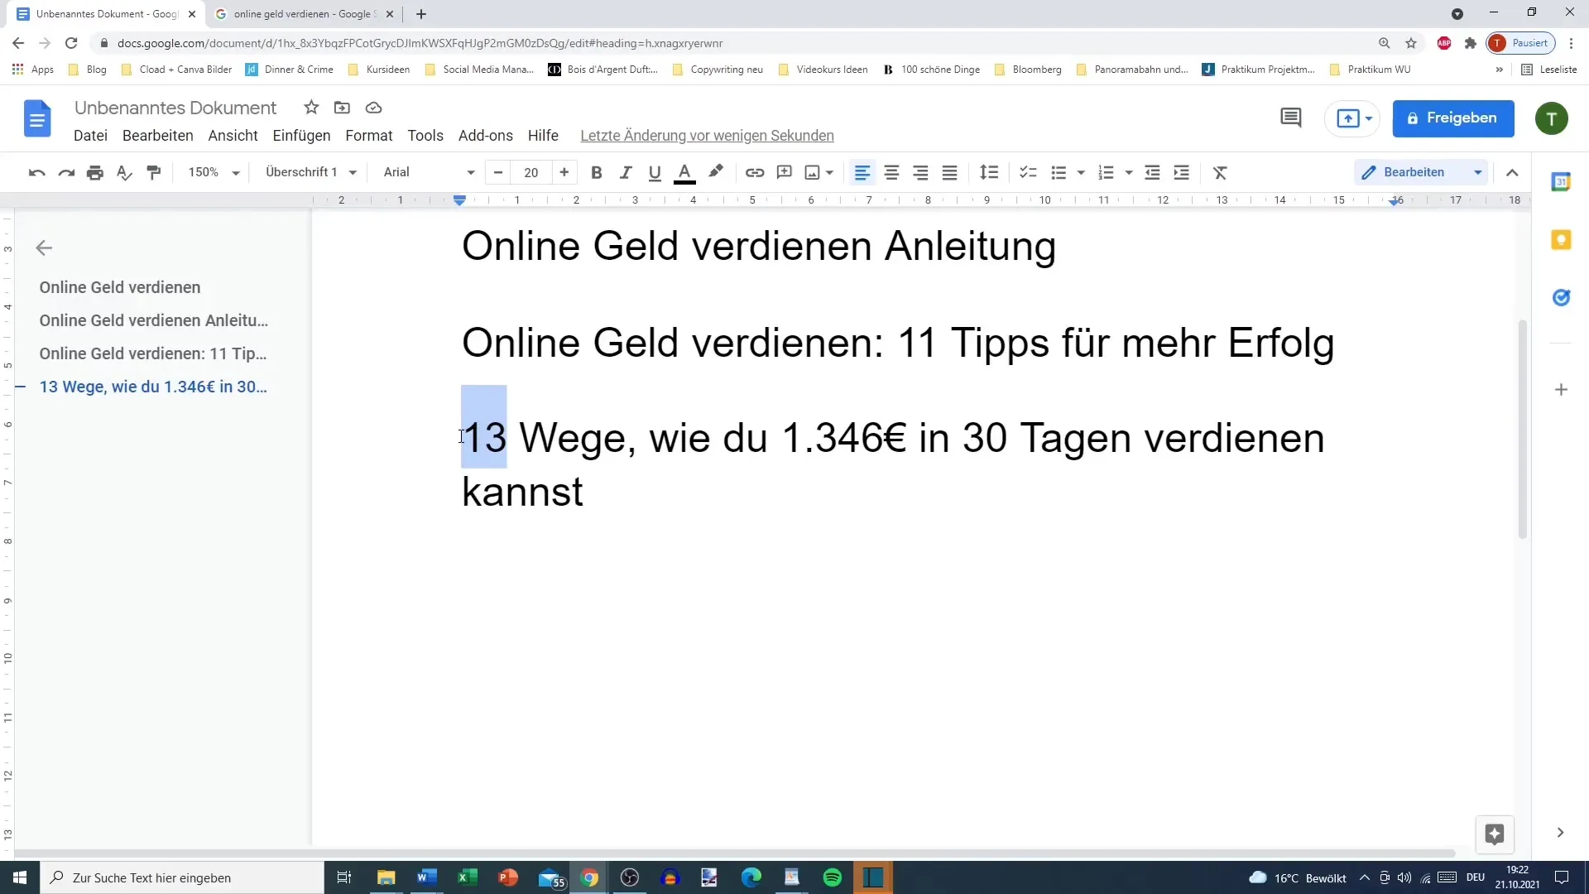
Task: Click the Explore button at bottom right
Action: coord(1494,834)
